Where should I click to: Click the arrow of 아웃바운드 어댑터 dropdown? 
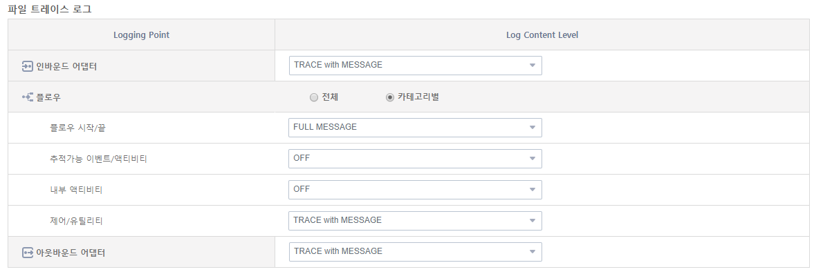point(532,252)
